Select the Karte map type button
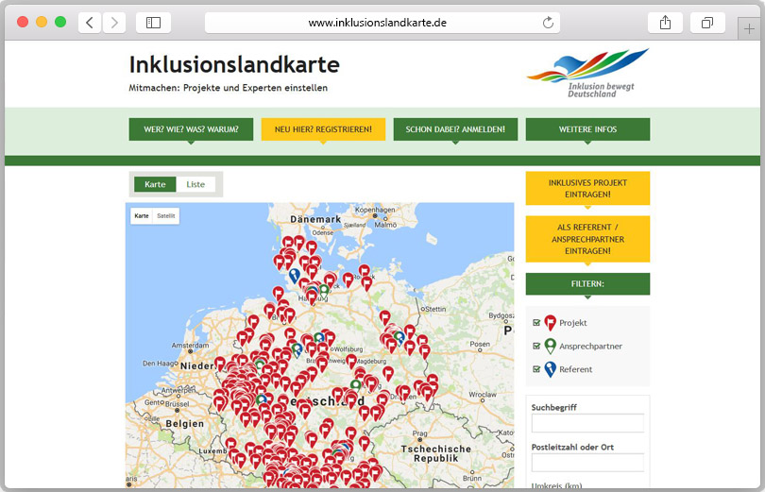This screenshot has width=765, height=492. pyautogui.click(x=142, y=215)
